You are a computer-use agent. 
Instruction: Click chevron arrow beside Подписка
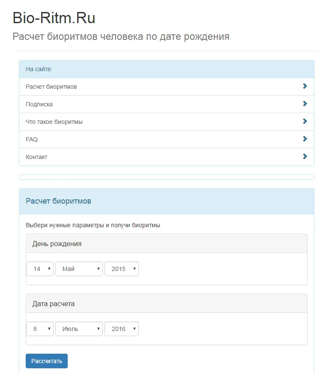(305, 104)
